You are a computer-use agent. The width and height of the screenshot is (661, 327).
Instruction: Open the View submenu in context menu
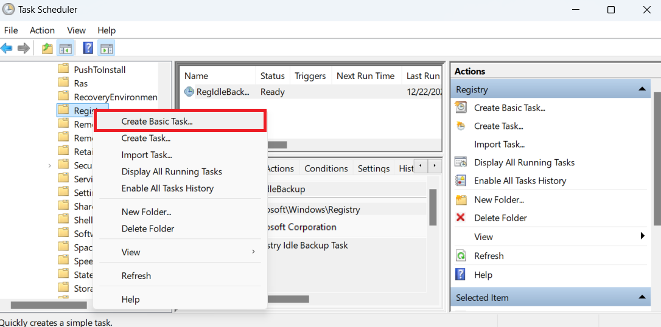pyautogui.click(x=180, y=252)
